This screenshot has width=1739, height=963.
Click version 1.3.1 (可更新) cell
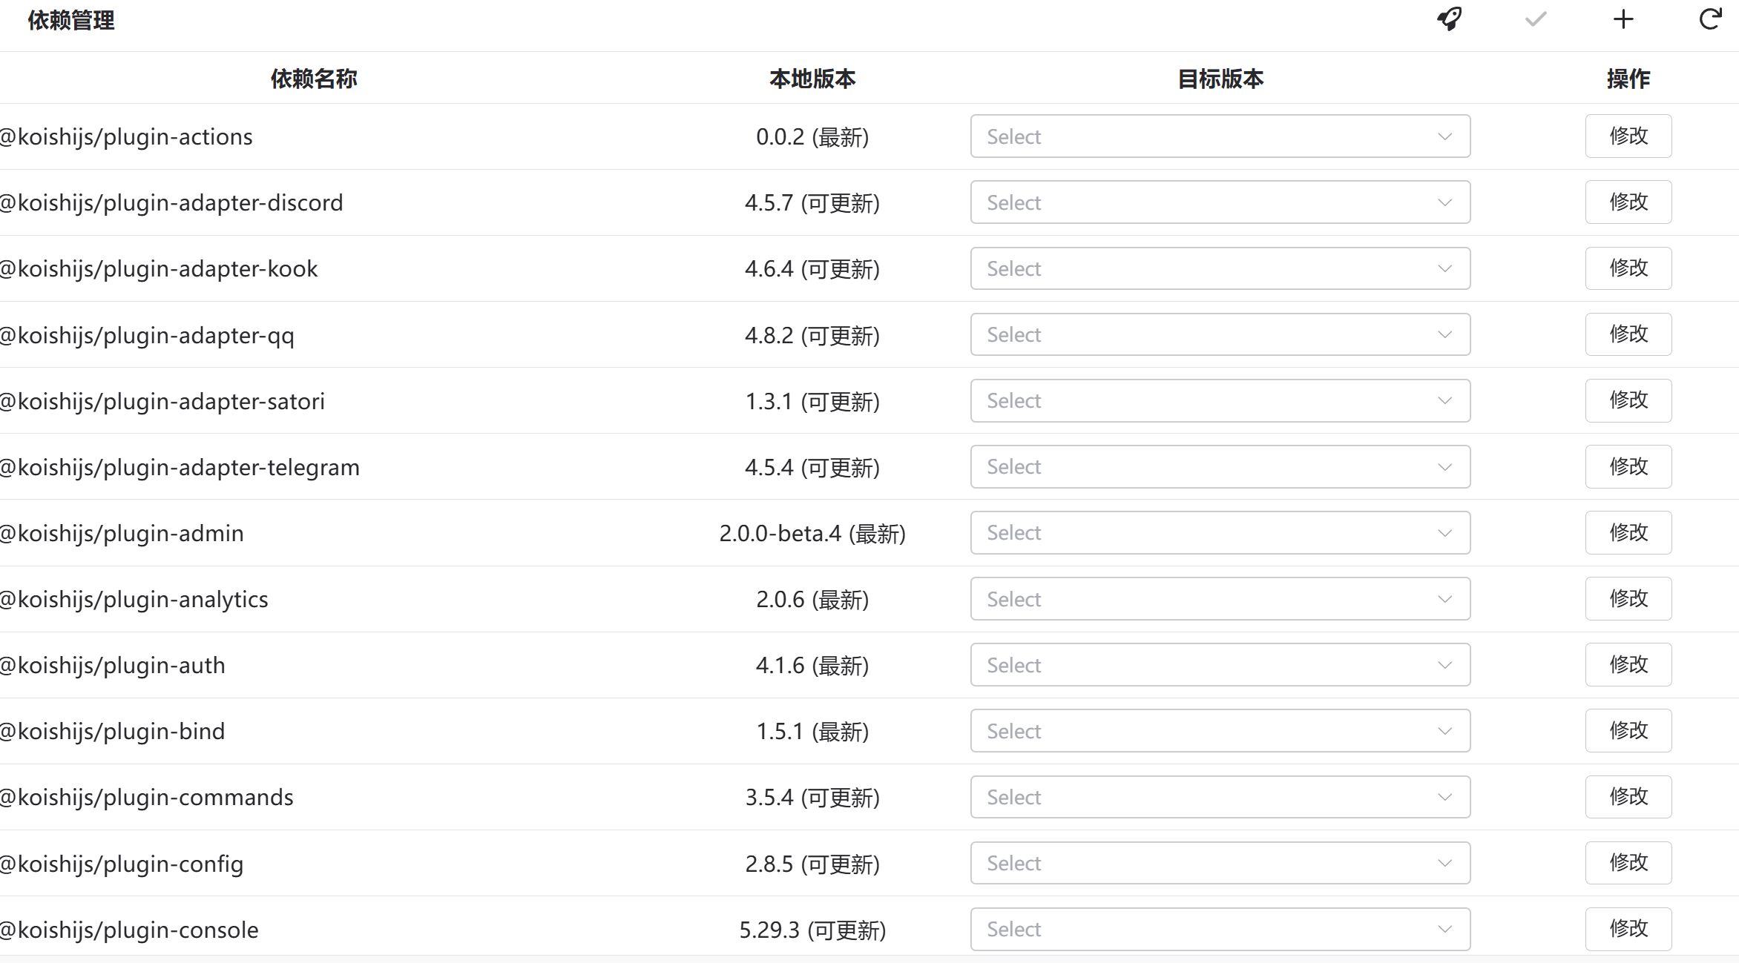coord(812,402)
